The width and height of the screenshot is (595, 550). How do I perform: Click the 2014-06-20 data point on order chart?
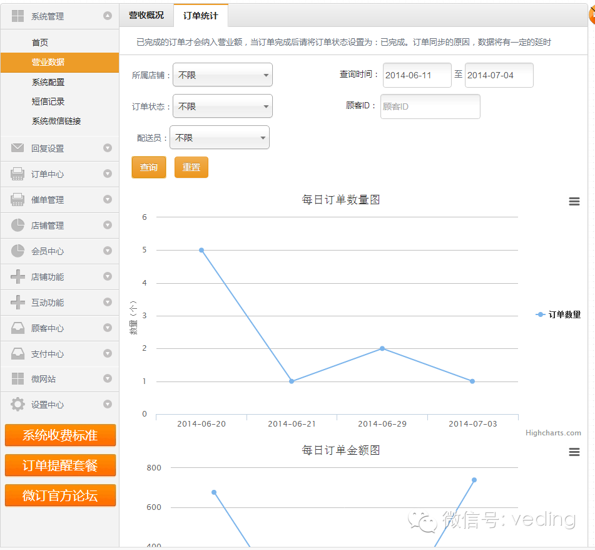pos(201,251)
